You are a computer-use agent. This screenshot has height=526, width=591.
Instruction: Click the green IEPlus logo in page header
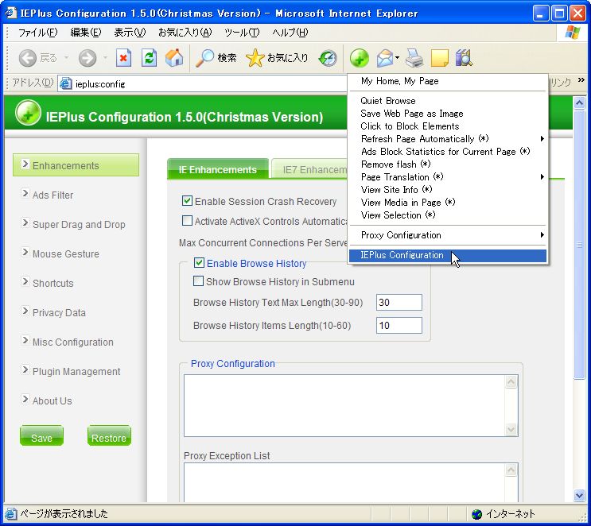(29, 113)
